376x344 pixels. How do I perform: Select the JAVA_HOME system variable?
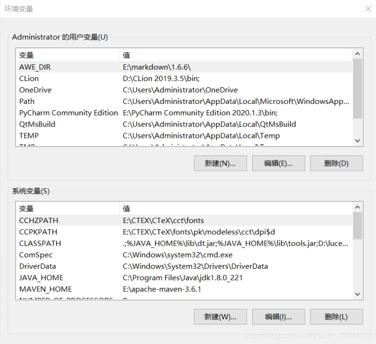click(x=185, y=278)
